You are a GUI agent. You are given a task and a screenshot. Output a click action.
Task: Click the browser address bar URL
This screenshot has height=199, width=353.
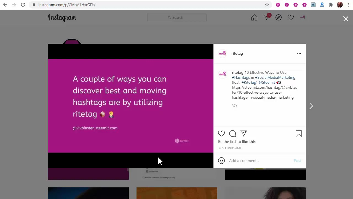tap(67, 5)
